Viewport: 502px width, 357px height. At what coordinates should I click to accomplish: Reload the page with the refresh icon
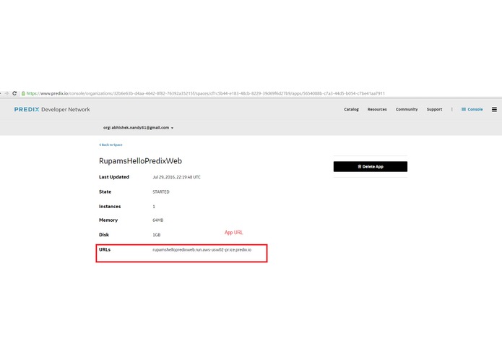[14, 93]
